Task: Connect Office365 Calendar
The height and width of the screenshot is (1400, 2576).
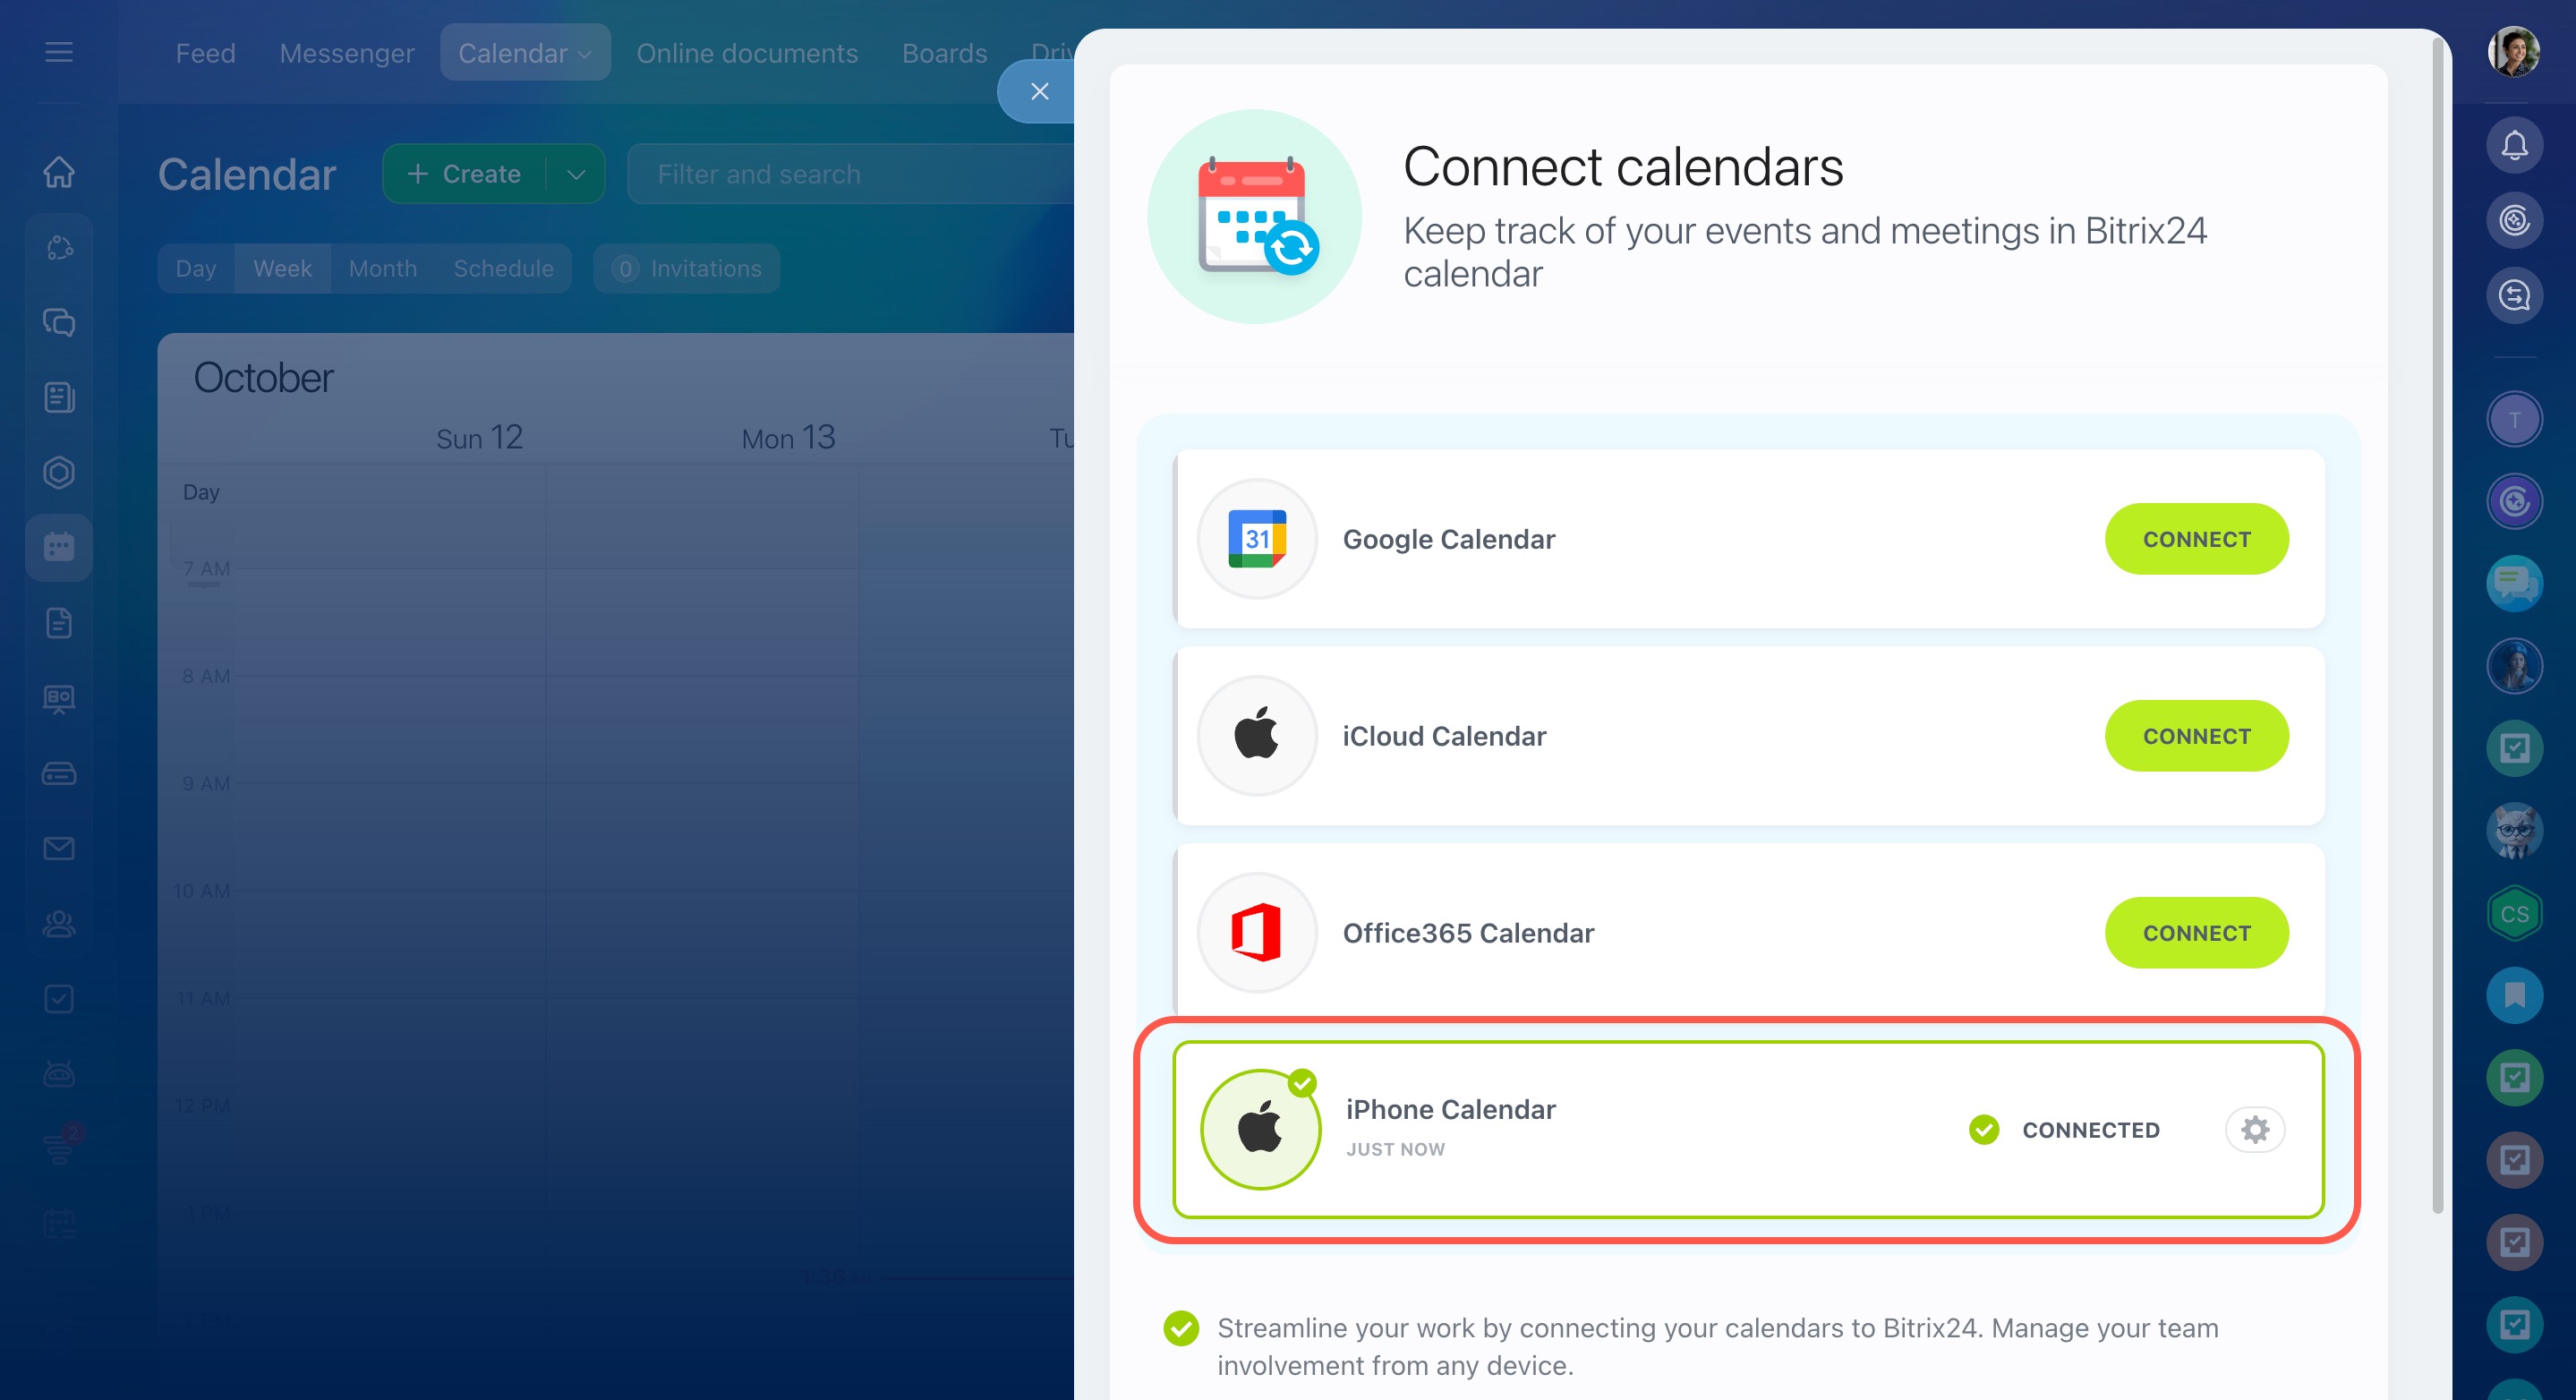Action: coord(2196,933)
